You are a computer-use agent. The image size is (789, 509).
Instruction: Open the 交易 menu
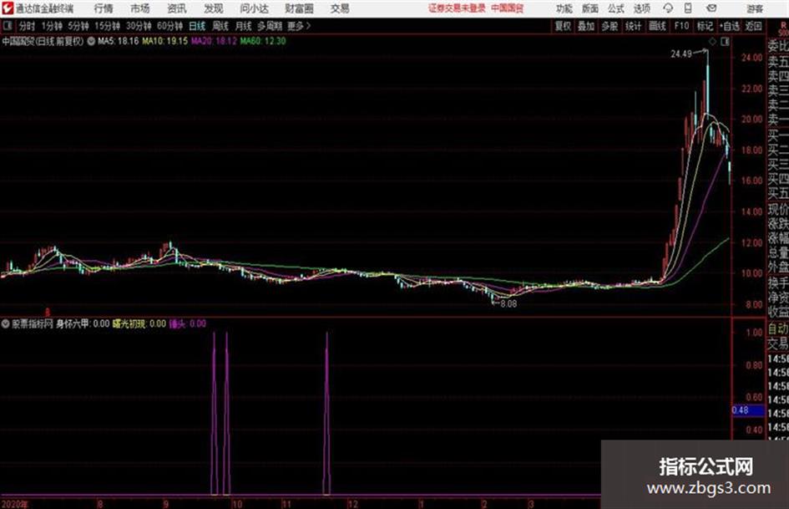point(340,8)
